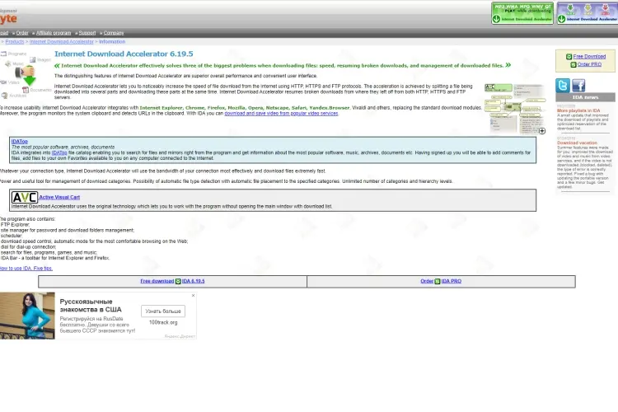Open the download and save video link
Screen dimensions: 618x412
(x=282, y=114)
